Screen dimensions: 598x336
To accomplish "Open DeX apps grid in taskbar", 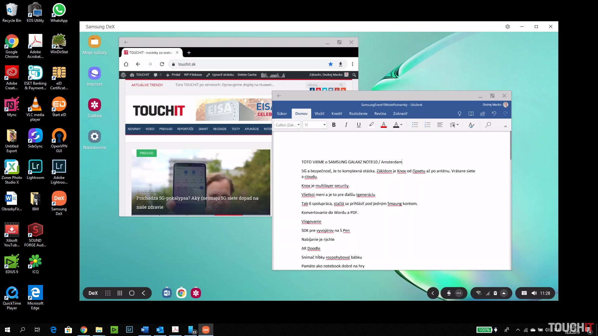I will [x=108, y=293].
